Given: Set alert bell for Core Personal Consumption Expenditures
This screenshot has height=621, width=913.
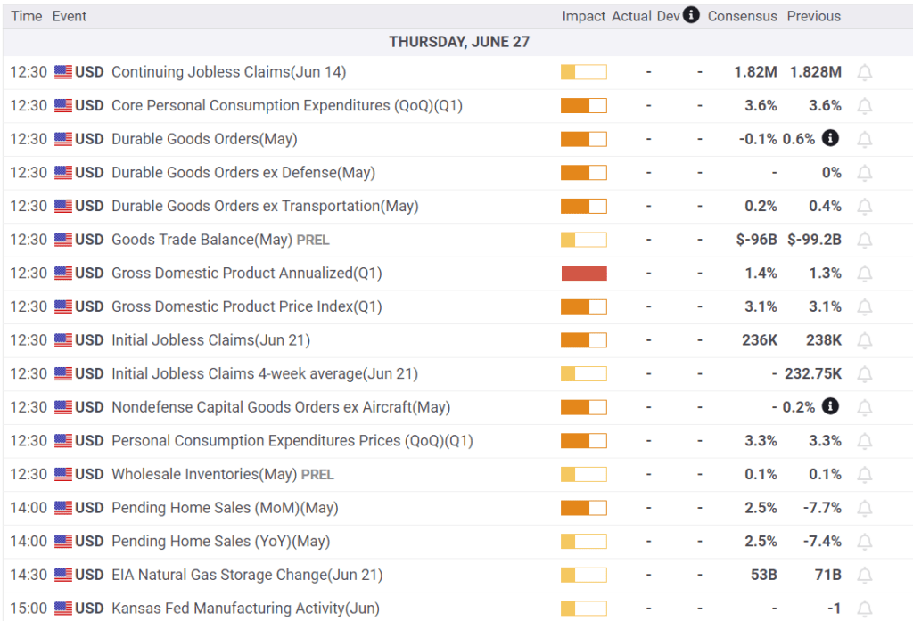Looking at the screenshot, I should [x=865, y=106].
